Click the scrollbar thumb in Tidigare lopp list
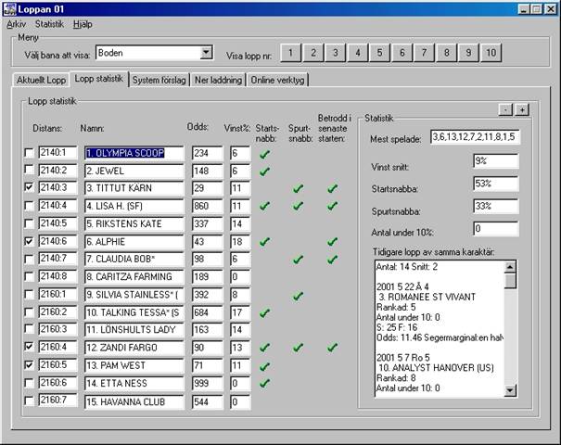 tap(510, 281)
